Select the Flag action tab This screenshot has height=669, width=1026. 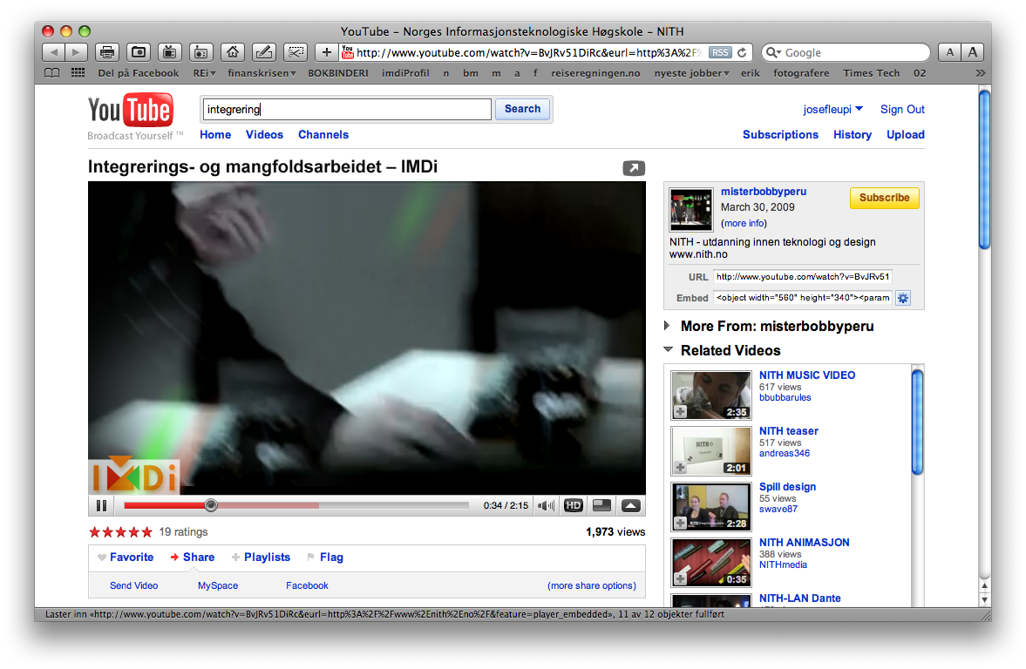pos(325,557)
